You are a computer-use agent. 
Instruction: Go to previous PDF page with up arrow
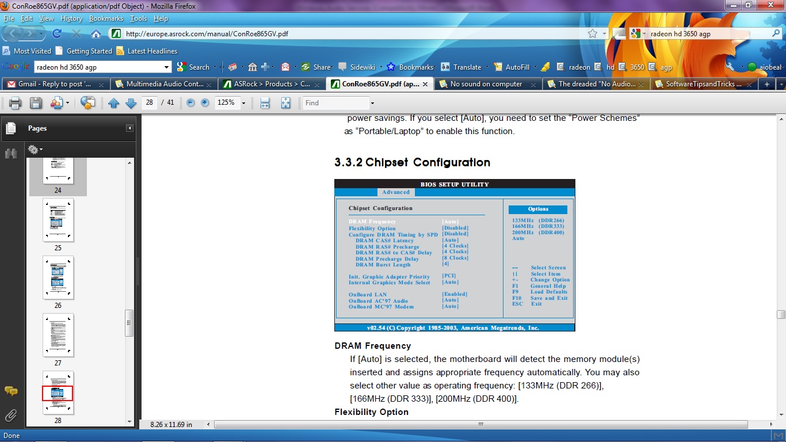[x=114, y=104]
